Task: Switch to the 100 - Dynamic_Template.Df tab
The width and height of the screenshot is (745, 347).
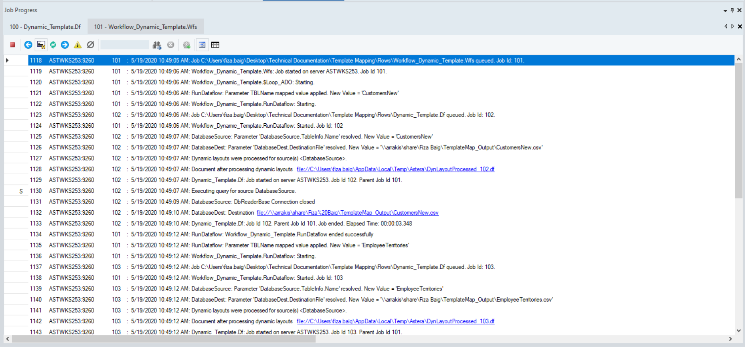Action: pyautogui.click(x=45, y=27)
